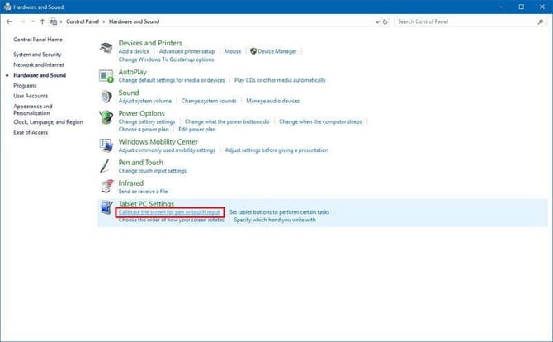
Task: Click the Devices and Printers icon
Action: (106, 50)
